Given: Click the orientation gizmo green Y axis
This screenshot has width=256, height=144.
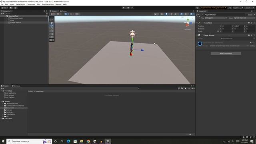Looking at the screenshot, I should click(x=188, y=20).
